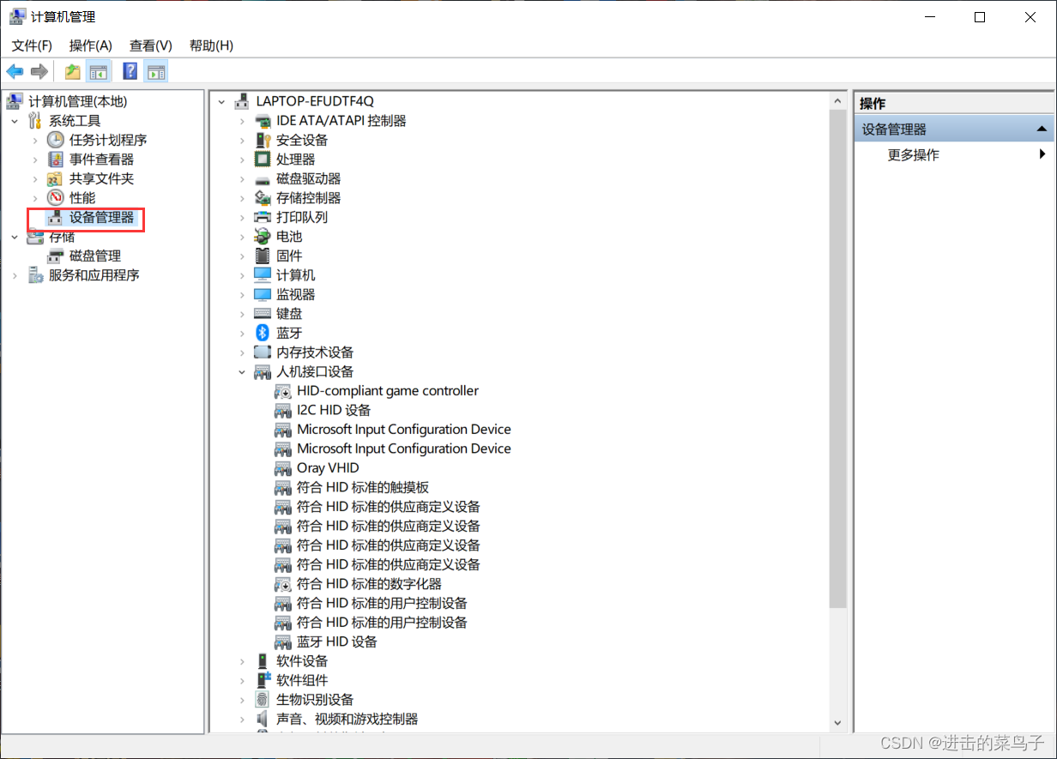Click the 电池 battery icon
Screen dimensions: 1057x759
pyautogui.click(x=263, y=237)
